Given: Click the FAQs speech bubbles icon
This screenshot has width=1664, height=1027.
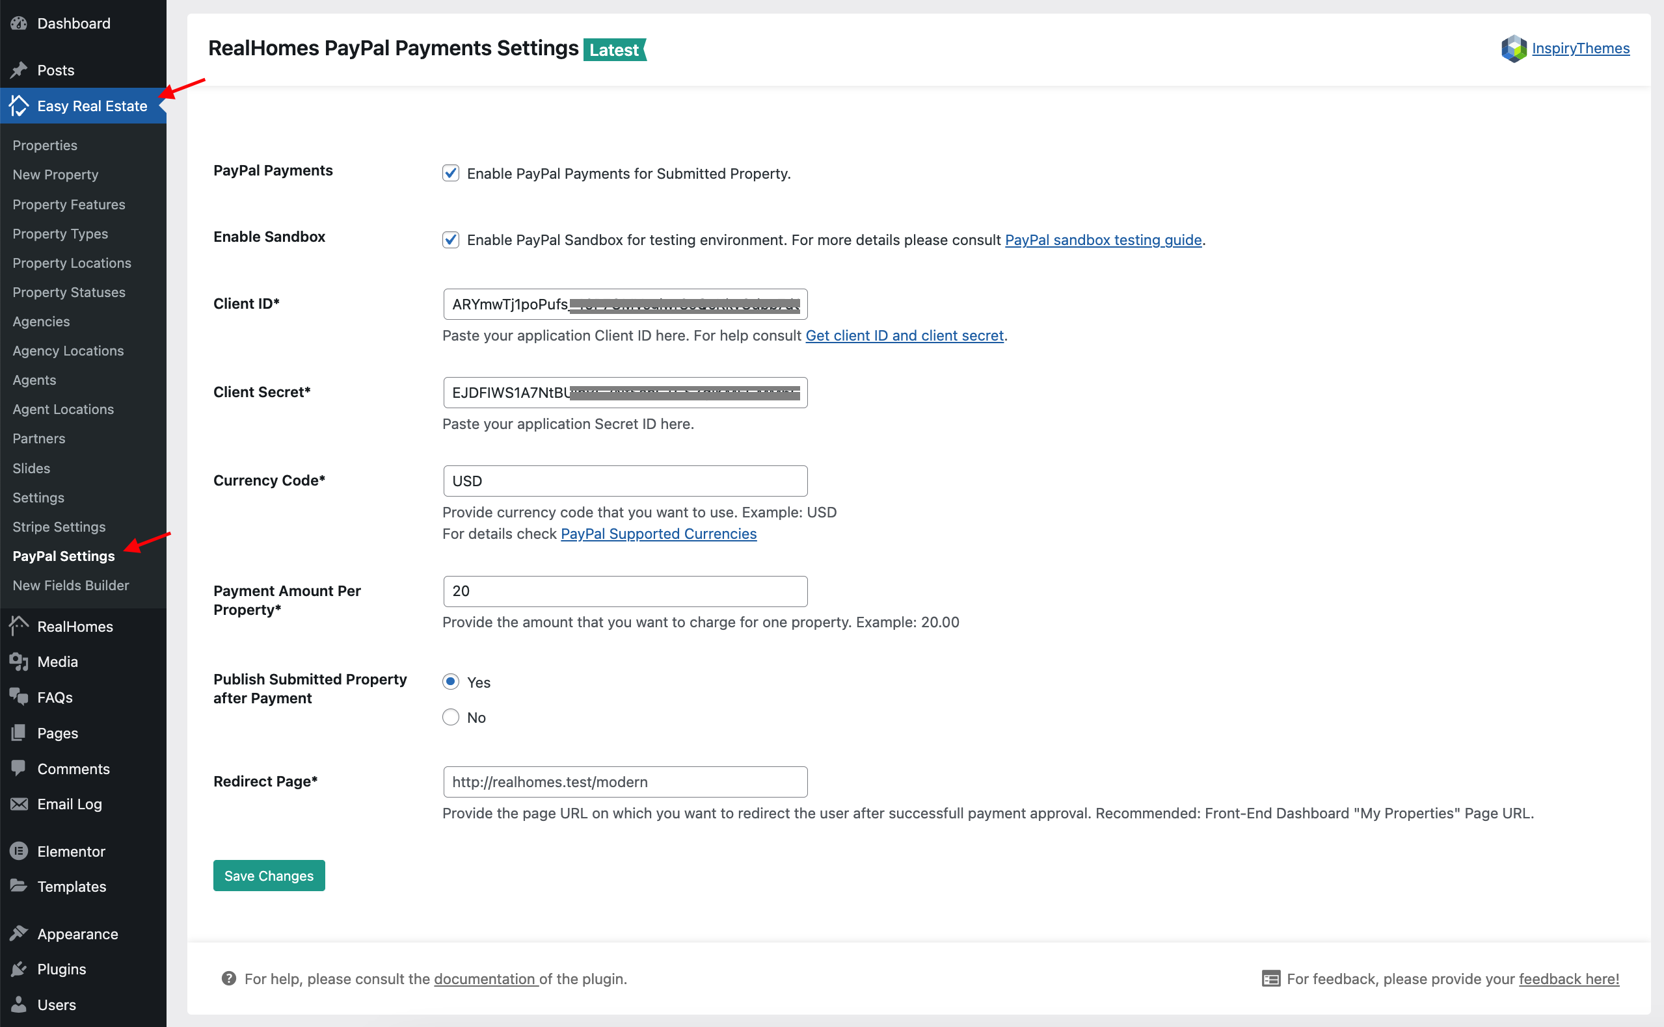Looking at the screenshot, I should (19, 697).
